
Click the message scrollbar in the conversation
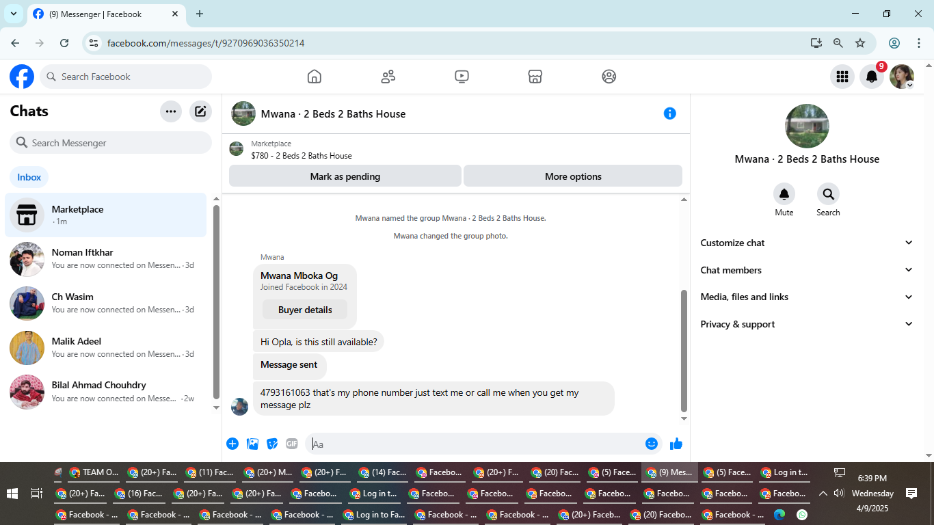click(x=684, y=351)
